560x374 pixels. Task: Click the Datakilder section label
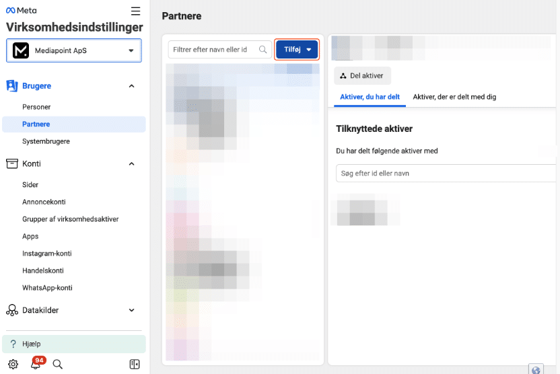[40, 310]
